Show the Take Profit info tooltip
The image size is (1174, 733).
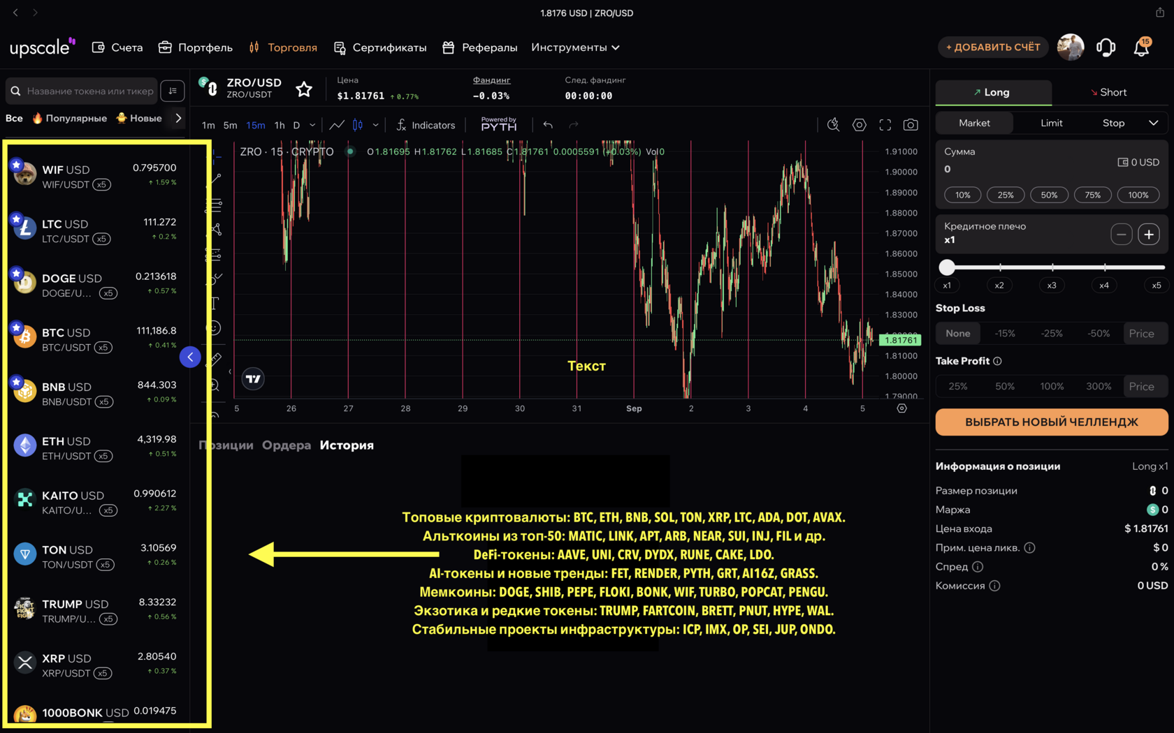coord(997,361)
